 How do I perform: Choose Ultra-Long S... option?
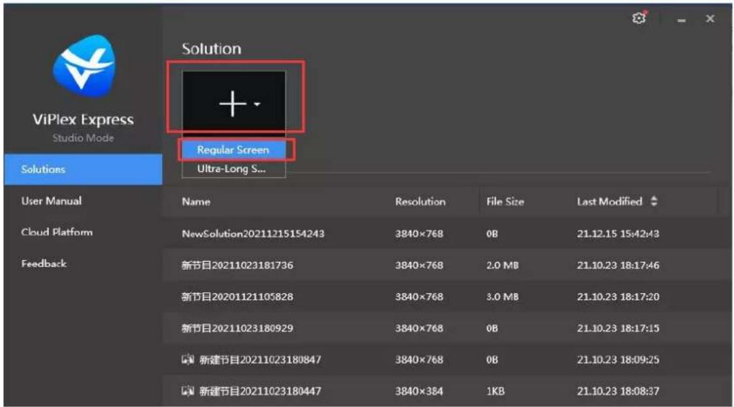click(233, 169)
